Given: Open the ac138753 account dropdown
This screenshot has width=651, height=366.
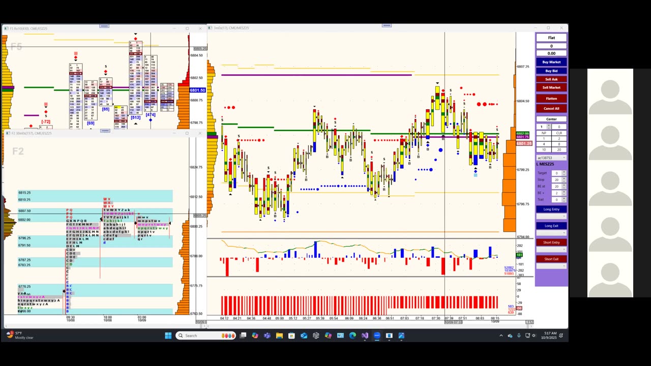Looking at the screenshot, I should [551, 158].
